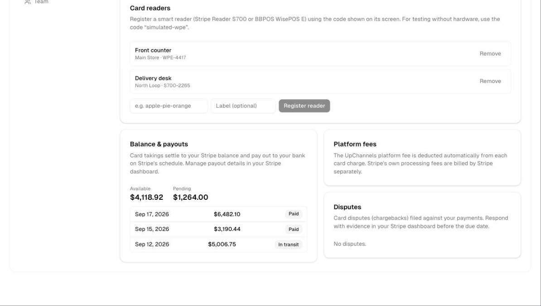The width and height of the screenshot is (541, 306).
Task: Select the Sep 15, 2026 payout row
Action: [218, 229]
